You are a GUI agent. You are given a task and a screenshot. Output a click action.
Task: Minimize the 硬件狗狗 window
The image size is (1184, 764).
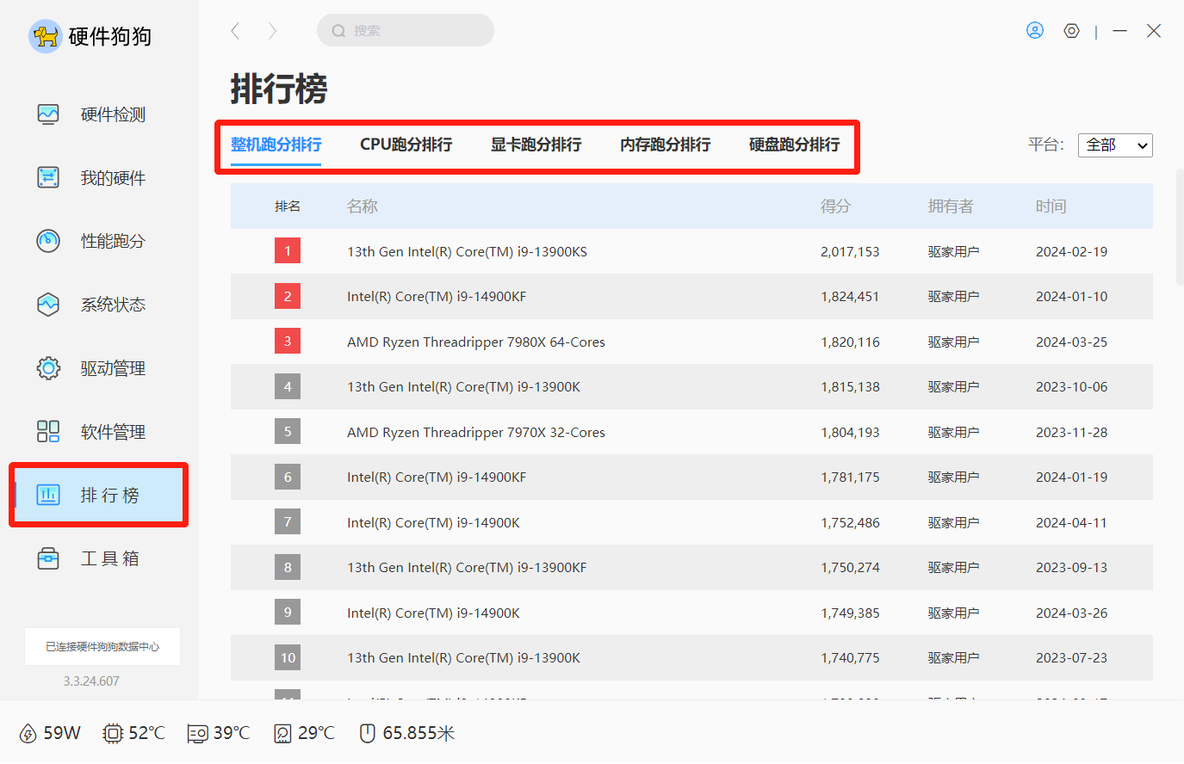pos(1119,31)
